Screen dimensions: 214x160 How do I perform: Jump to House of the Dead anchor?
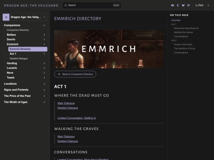183,44
